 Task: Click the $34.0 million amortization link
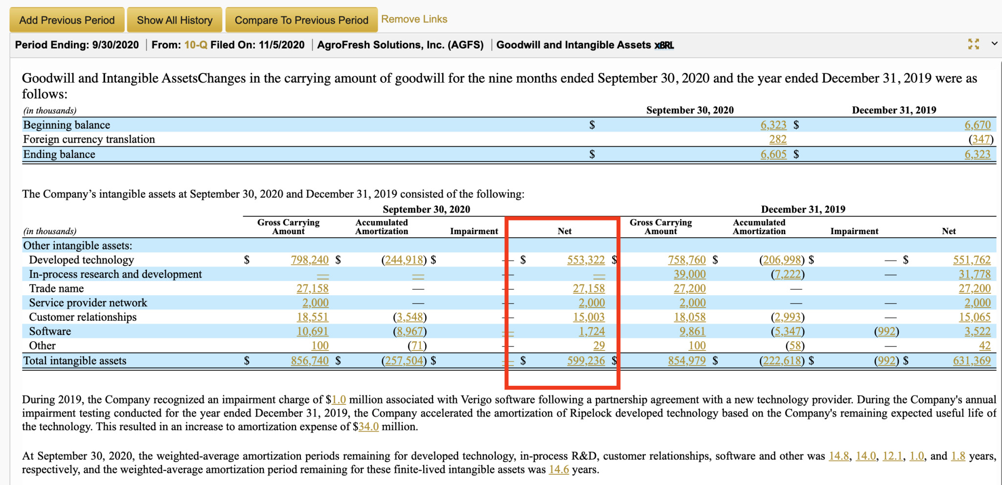(368, 427)
